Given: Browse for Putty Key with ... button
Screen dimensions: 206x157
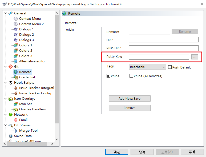Looking at the screenshot, I should tap(195, 57).
